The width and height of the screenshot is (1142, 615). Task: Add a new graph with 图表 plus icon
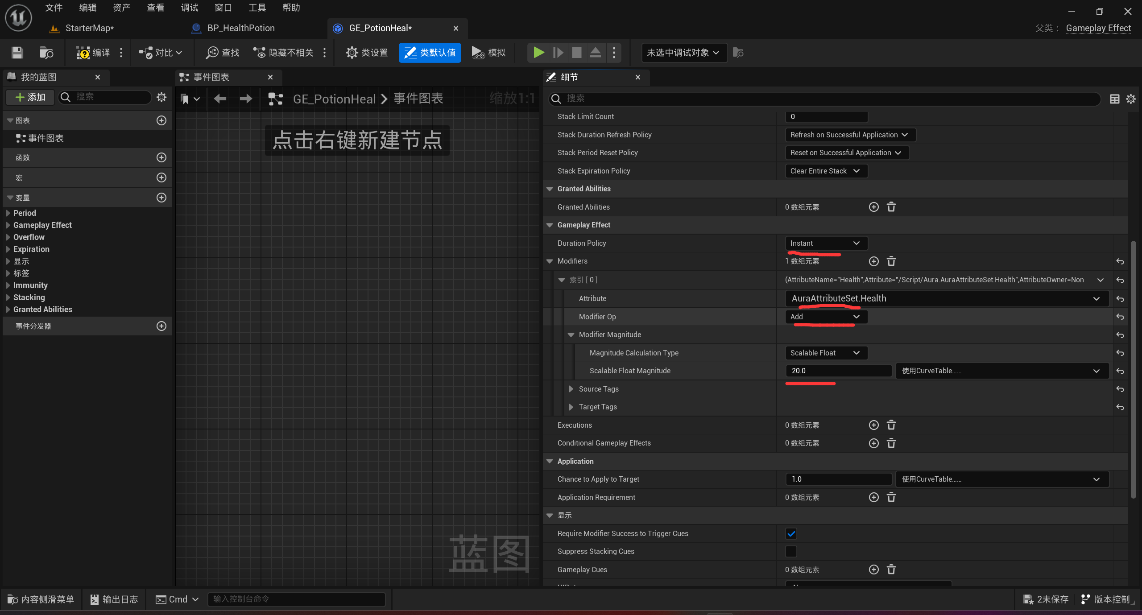(x=161, y=120)
